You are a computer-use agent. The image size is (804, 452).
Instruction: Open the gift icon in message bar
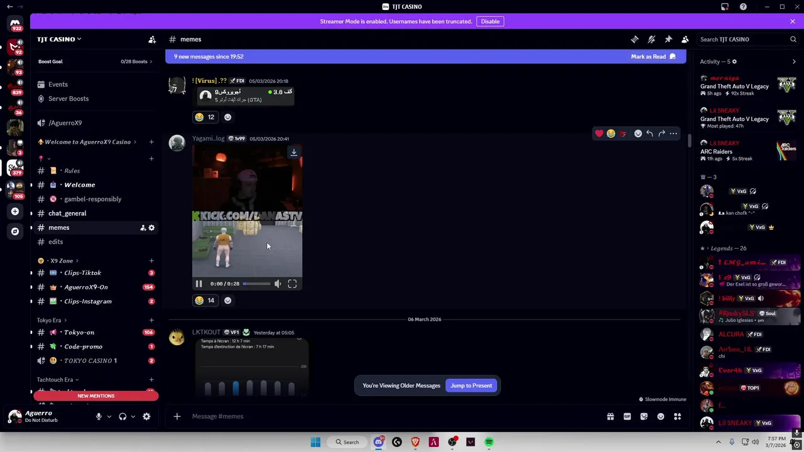click(x=610, y=416)
